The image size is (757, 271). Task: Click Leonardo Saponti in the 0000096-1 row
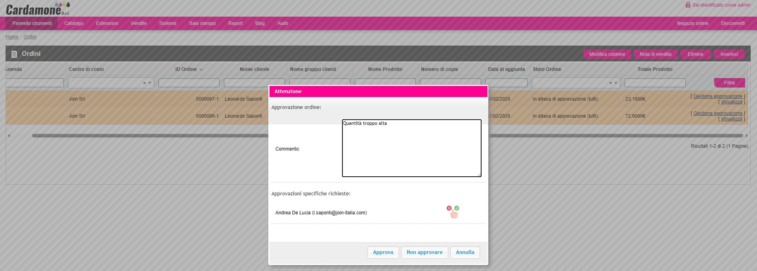coord(243,116)
